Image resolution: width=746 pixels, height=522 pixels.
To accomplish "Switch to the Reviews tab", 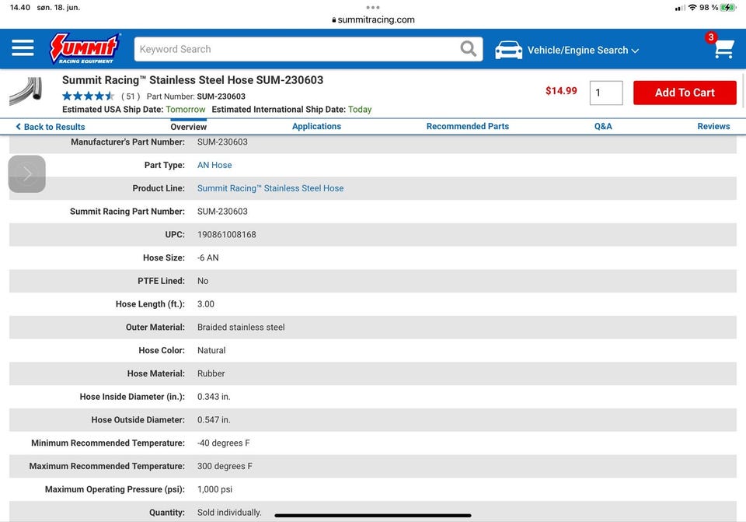I will click(x=713, y=126).
